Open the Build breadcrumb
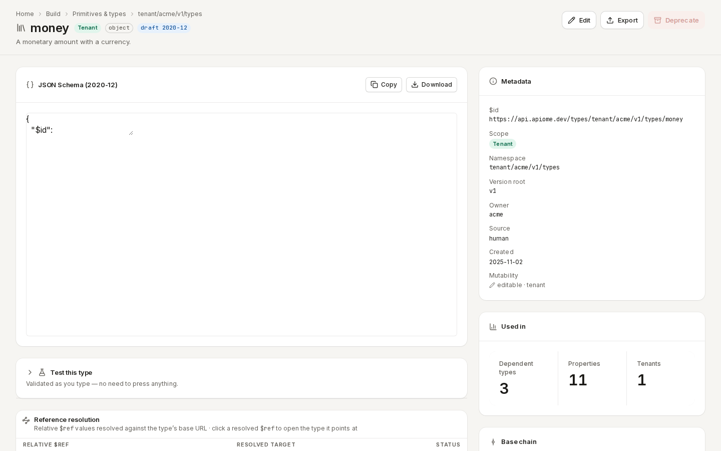Viewport: 721px width, 451px height. tap(53, 14)
